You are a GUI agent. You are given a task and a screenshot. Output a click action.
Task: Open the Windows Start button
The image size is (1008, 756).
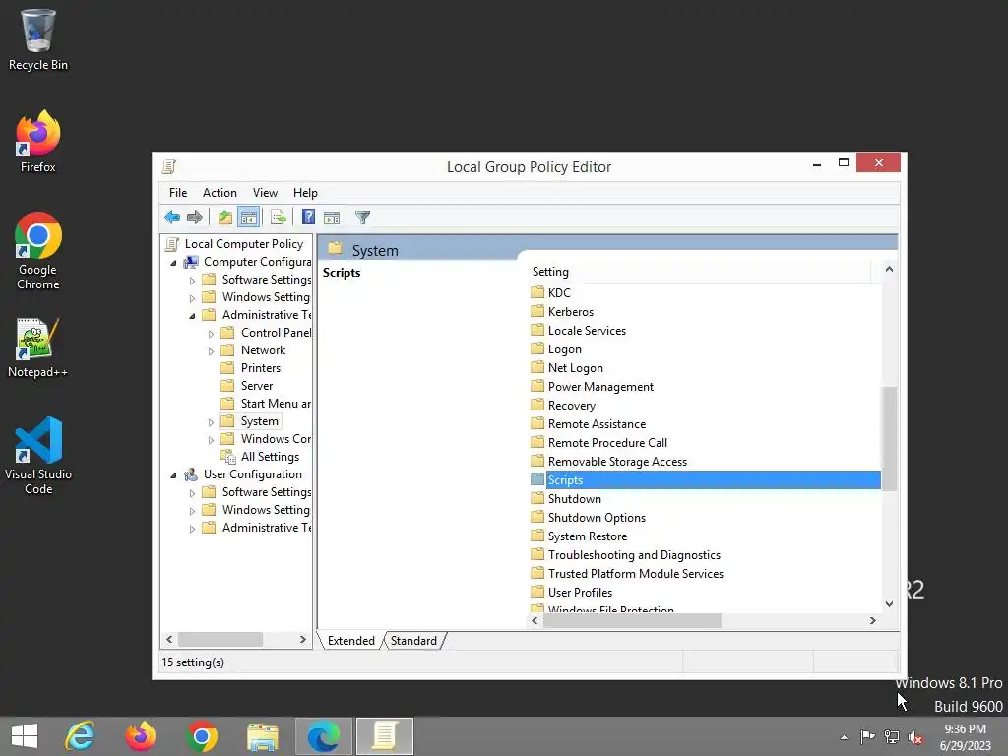[x=25, y=736]
